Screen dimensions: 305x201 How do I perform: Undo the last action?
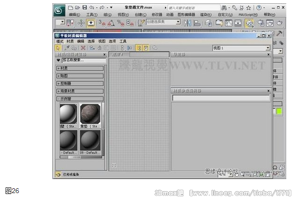pyautogui.click(x=92, y=7)
